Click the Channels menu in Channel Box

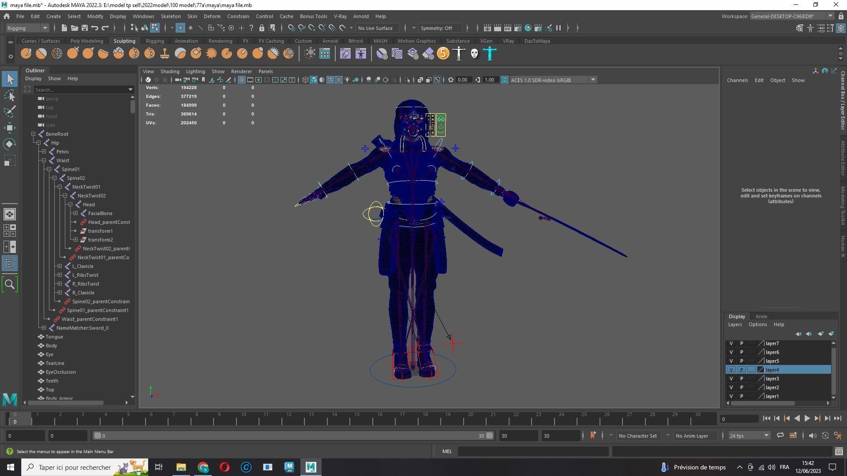[737, 80]
